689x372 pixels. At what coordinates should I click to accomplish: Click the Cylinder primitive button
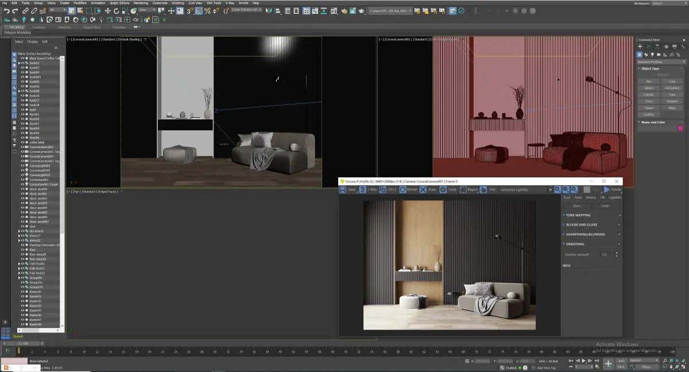[649, 95]
